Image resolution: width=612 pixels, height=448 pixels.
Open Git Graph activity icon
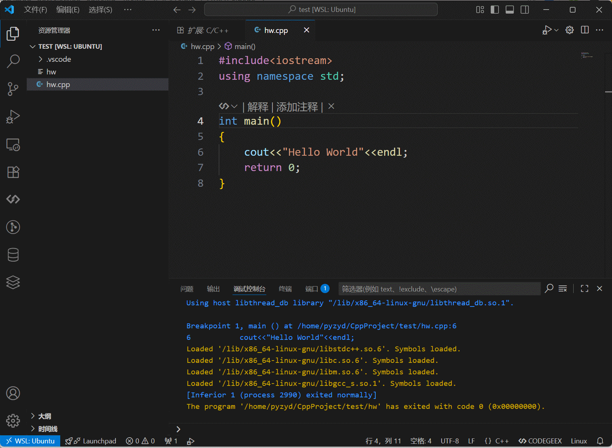coord(13,227)
